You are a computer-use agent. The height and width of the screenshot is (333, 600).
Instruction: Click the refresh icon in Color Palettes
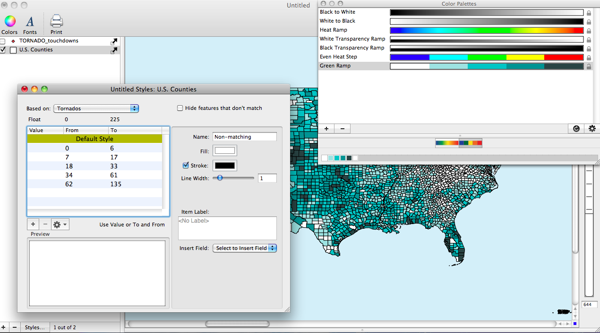576,129
